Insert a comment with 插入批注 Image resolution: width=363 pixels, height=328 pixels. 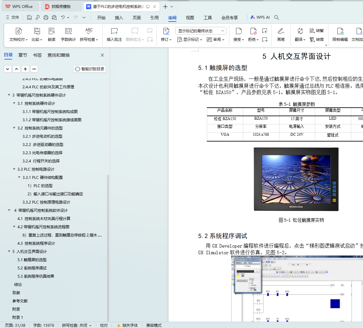(114, 35)
